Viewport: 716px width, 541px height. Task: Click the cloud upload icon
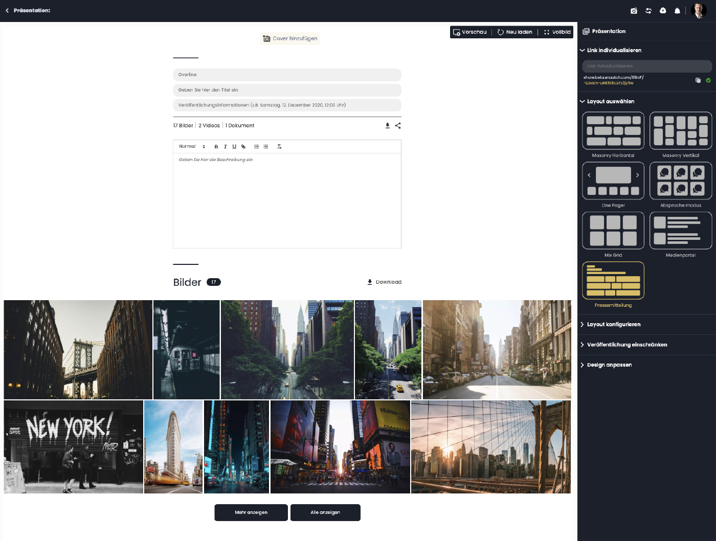click(663, 11)
